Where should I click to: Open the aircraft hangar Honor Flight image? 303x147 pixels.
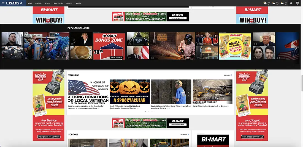[x=213, y=92]
